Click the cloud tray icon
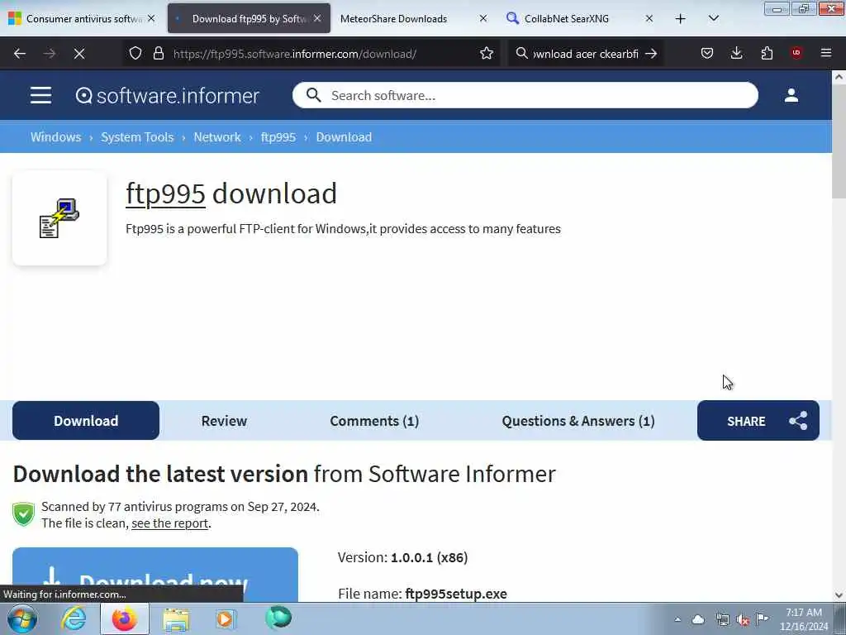 (698, 619)
